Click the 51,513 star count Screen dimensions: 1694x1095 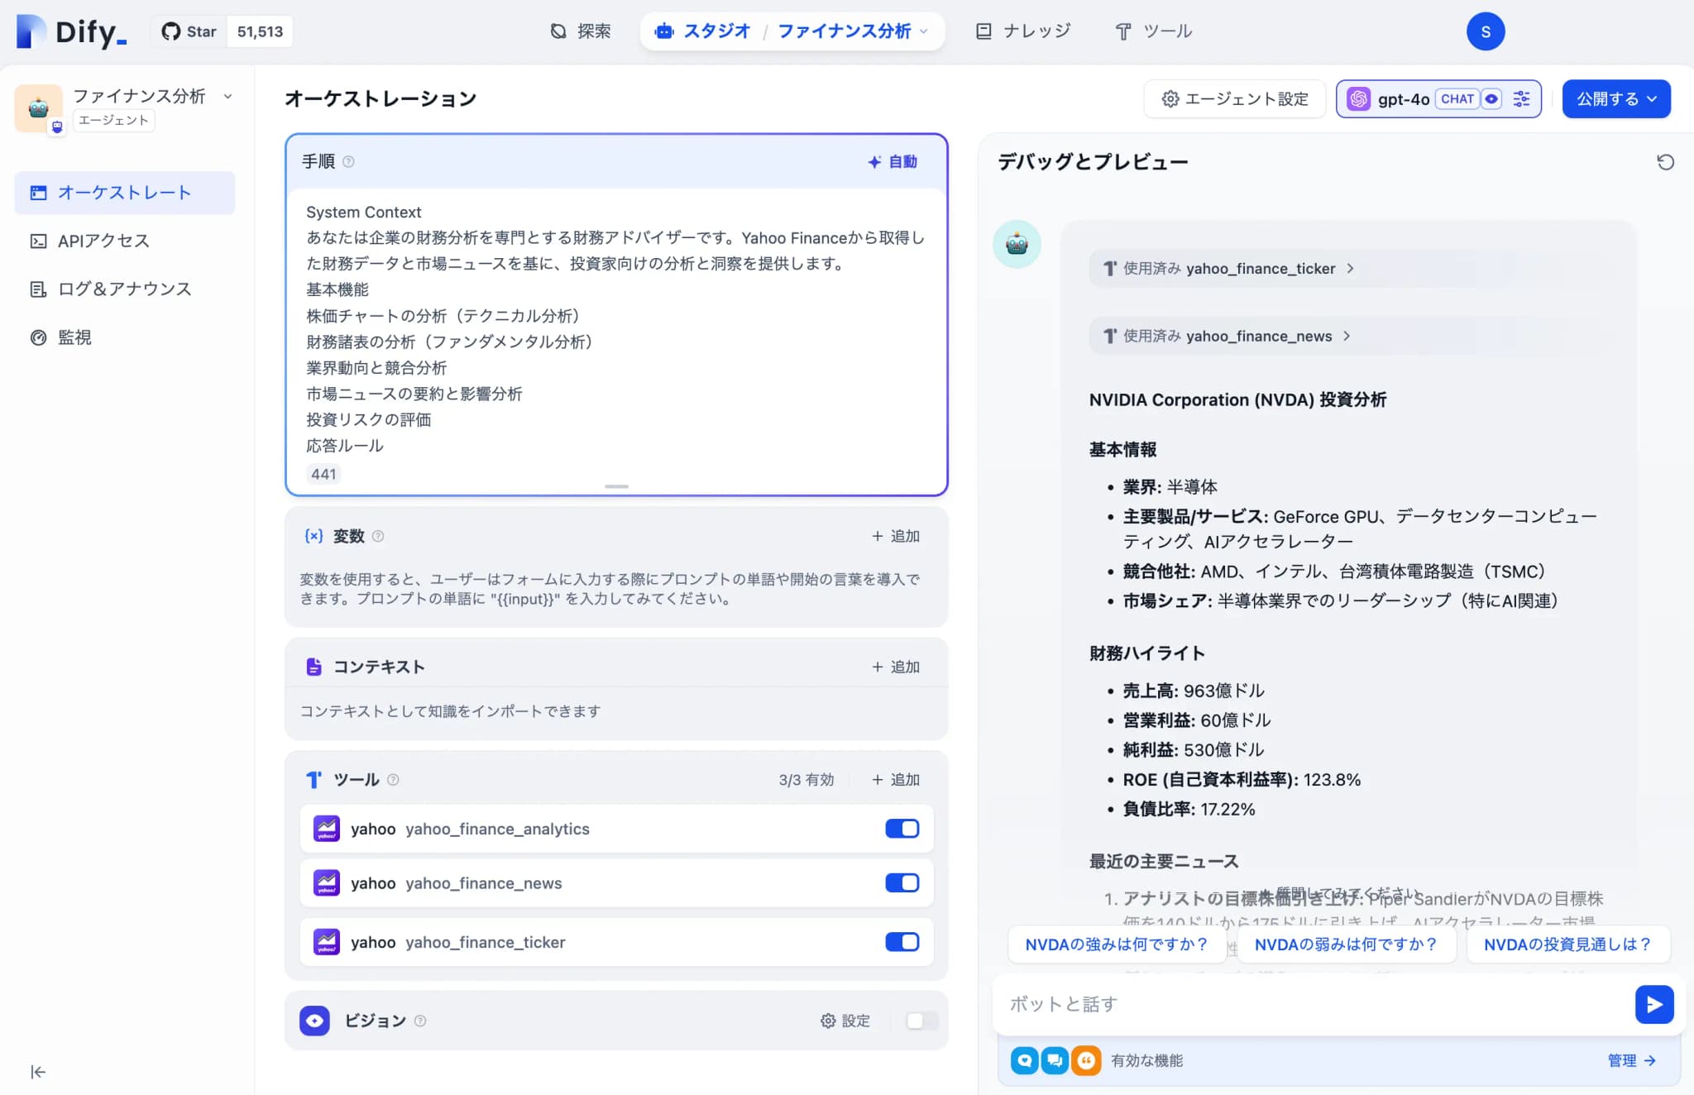pyautogui.click(x=260, y=31)
